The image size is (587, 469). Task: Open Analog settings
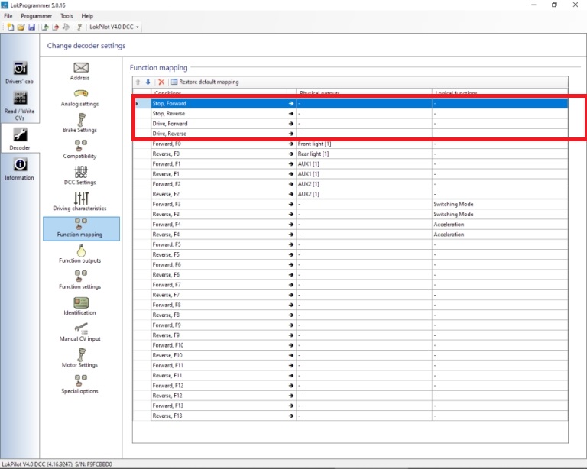[x=80, y=98]
